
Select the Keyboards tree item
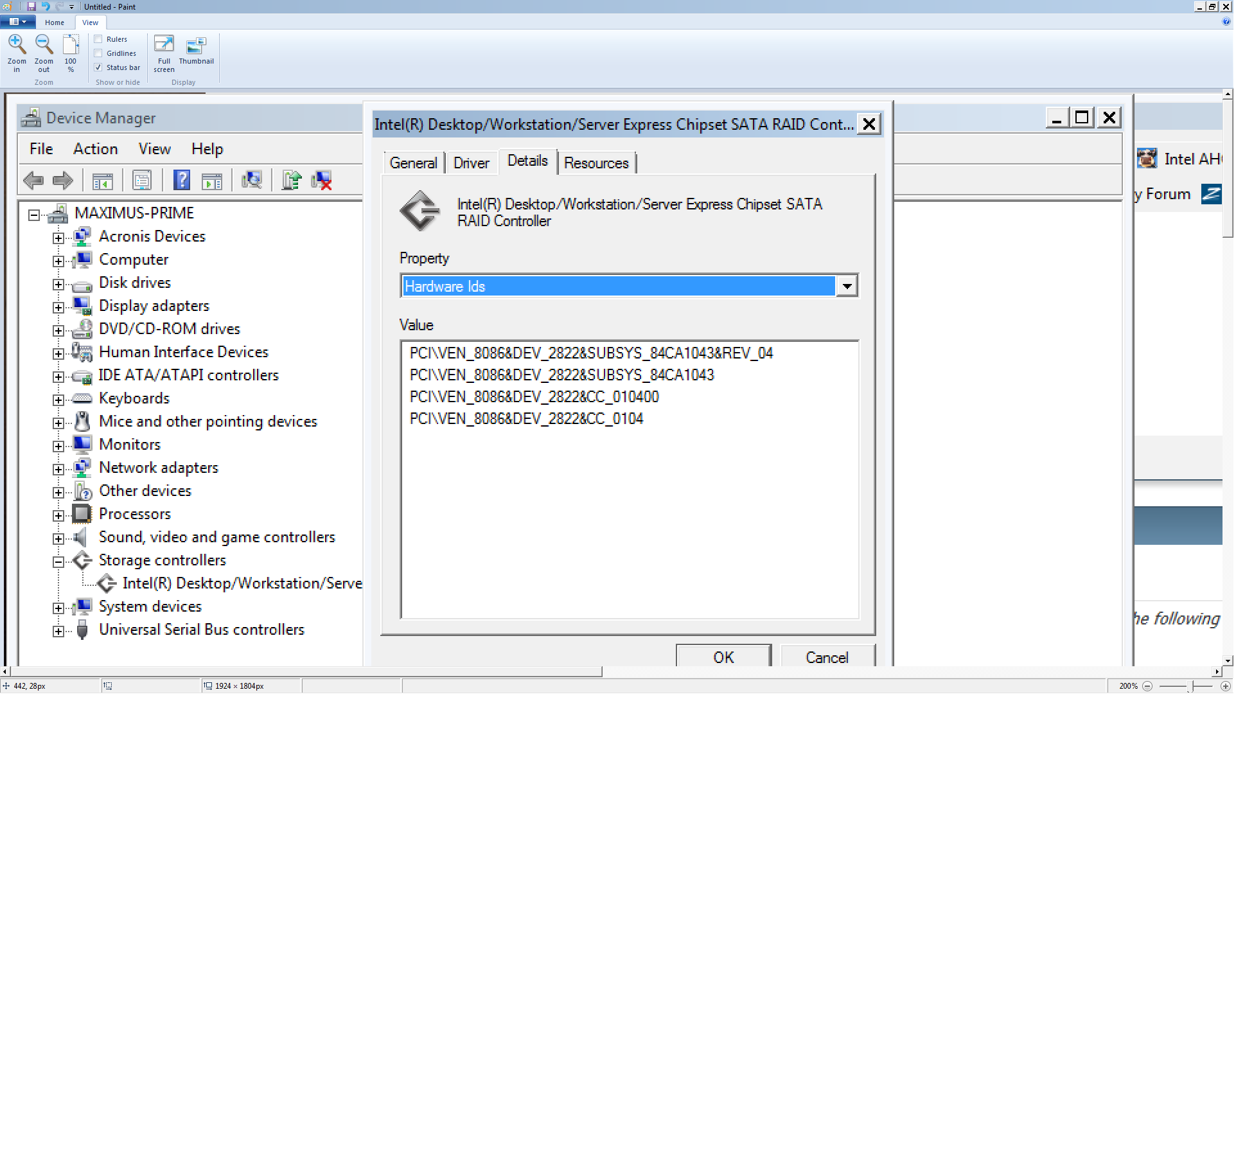[x=134, y=398]
